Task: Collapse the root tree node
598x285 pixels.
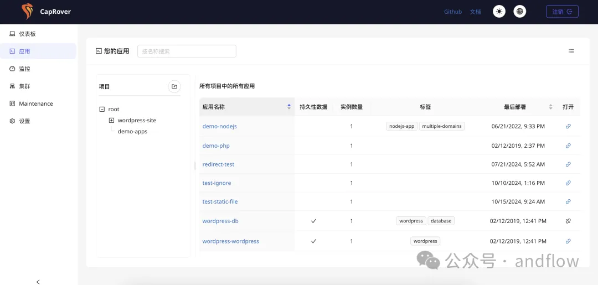Action: pos(102,110)
